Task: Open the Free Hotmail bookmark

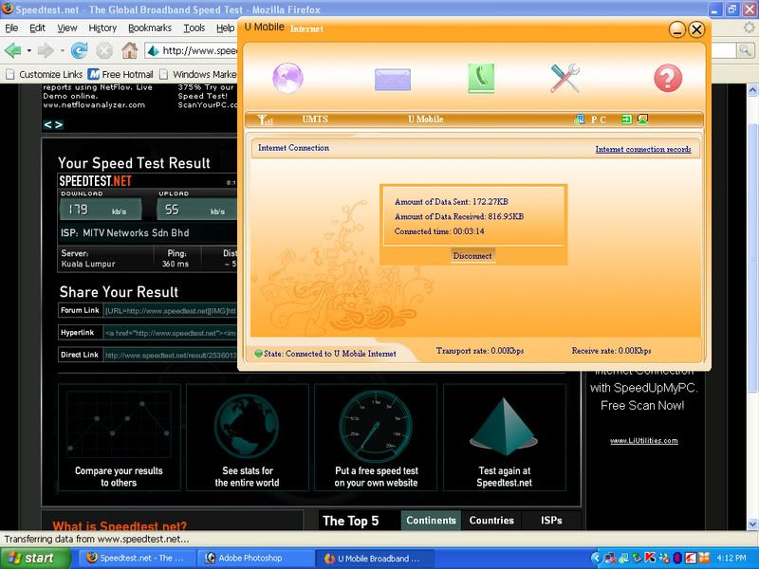Action: [x=121, y=74]
